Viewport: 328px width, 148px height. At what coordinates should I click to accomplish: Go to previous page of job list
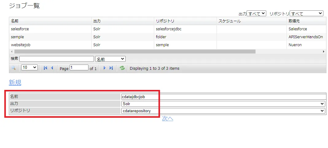click(52, 68)
